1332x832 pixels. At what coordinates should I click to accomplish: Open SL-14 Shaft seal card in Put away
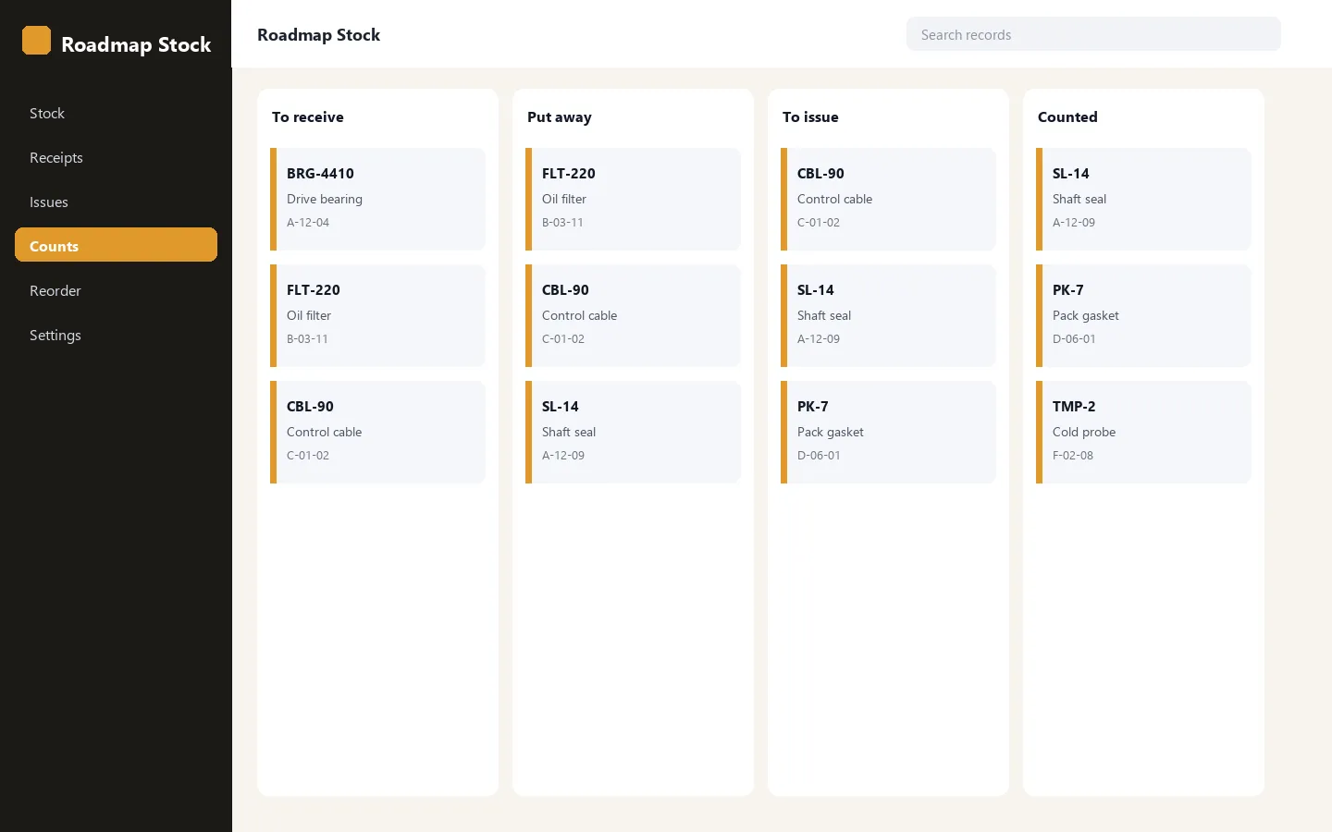633,432
